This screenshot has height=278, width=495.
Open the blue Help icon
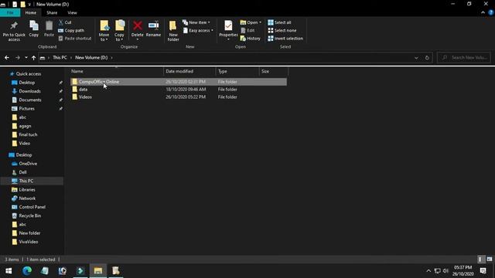click(491, 12)
